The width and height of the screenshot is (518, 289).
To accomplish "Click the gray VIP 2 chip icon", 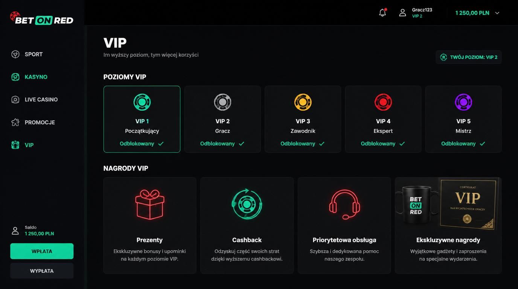I will tap(222, 102).
